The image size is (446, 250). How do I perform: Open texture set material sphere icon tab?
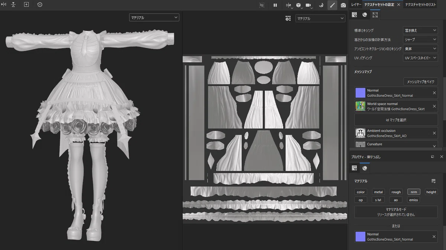click(x=365, y=14)
